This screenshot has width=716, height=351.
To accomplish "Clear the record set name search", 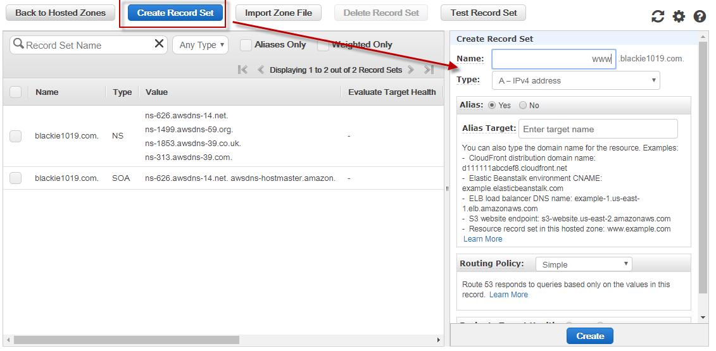I will click(160, 44).
